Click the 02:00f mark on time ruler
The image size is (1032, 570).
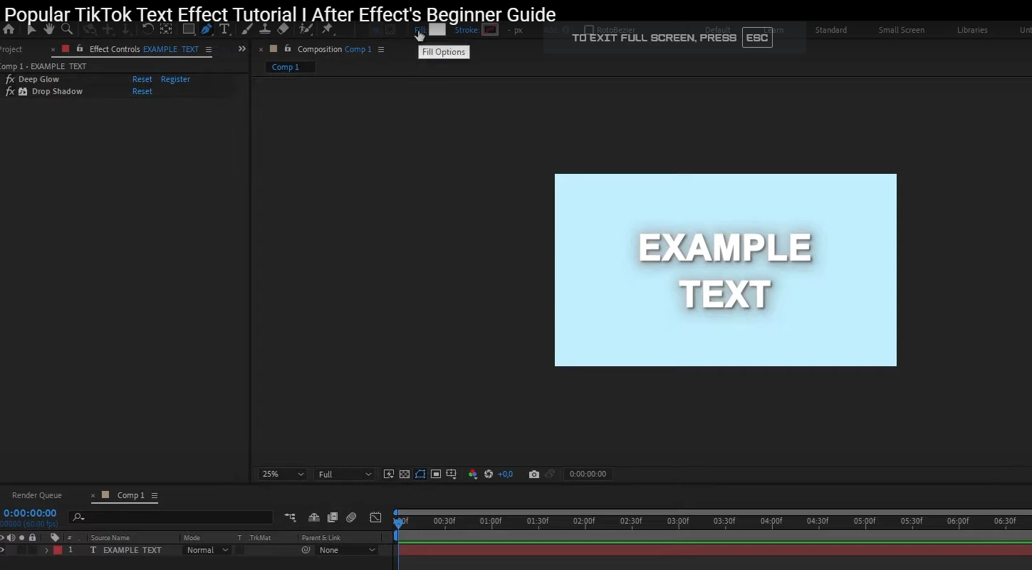click(584, 521)
